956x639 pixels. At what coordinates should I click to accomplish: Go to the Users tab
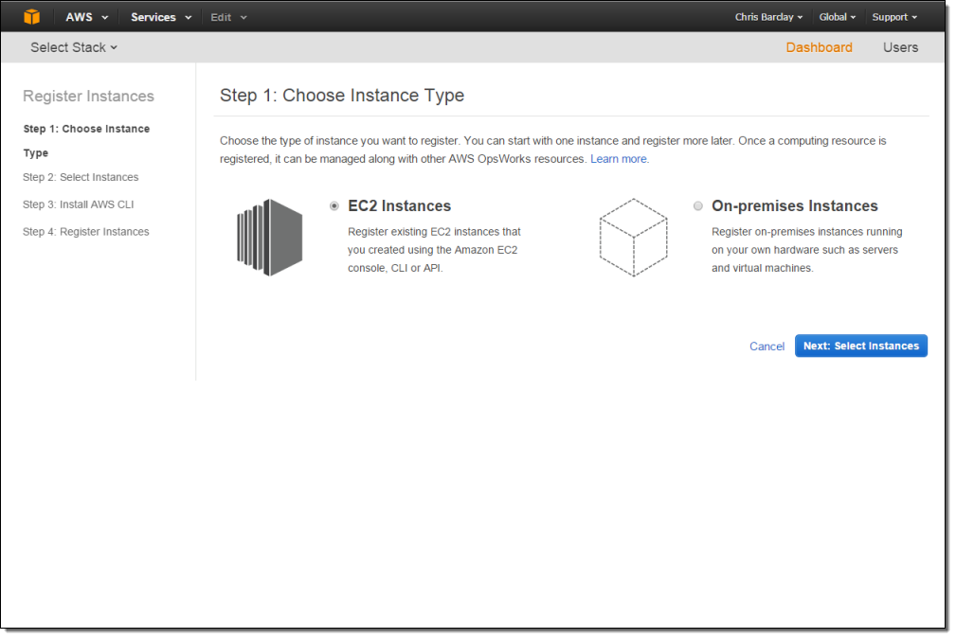(x=900, y=47)
